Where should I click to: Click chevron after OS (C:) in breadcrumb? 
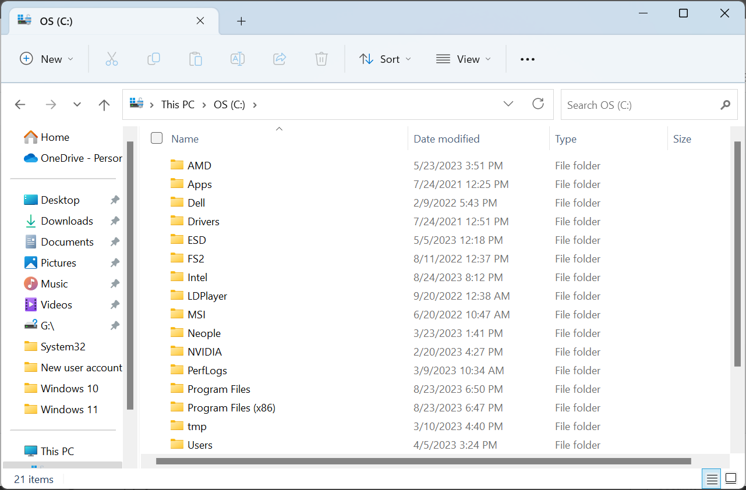tap(254, 105)
